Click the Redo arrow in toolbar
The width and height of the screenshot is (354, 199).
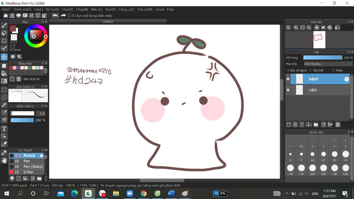click(x=63, y=16)
